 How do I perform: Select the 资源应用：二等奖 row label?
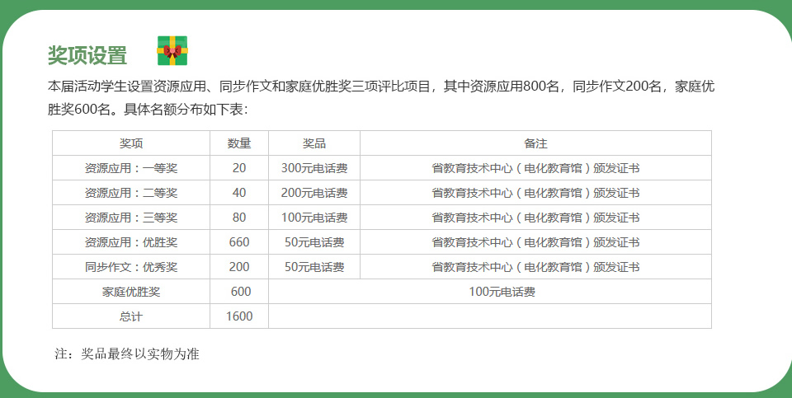(x=131, y=193)
